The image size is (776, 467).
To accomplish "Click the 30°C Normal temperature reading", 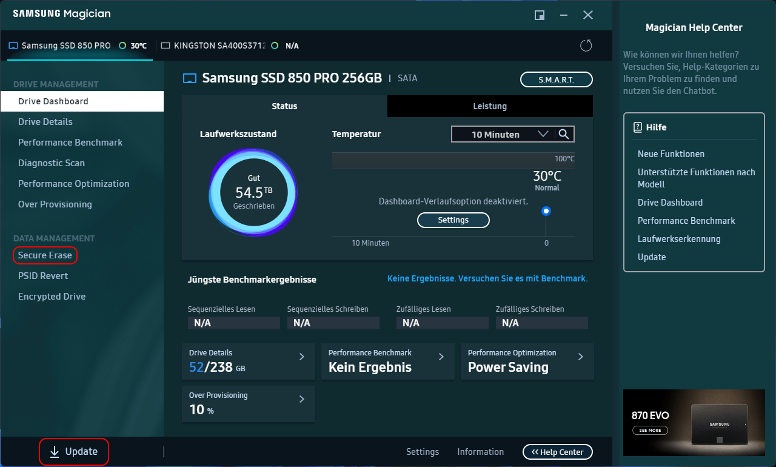I will pos(547,180).
